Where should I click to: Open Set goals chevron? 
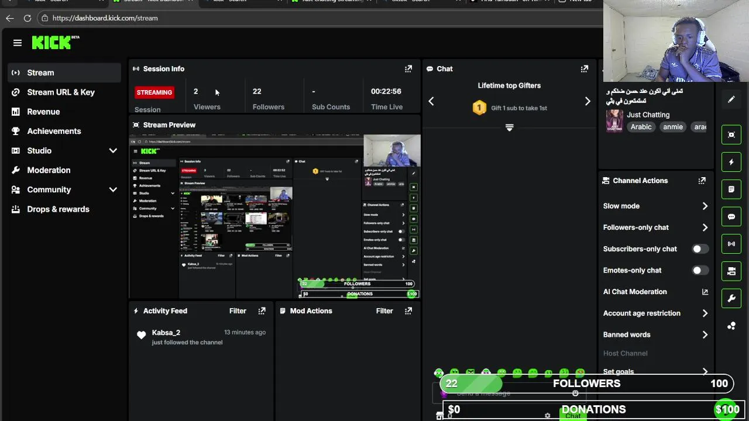pyautogui.click(x=705, y=371)
